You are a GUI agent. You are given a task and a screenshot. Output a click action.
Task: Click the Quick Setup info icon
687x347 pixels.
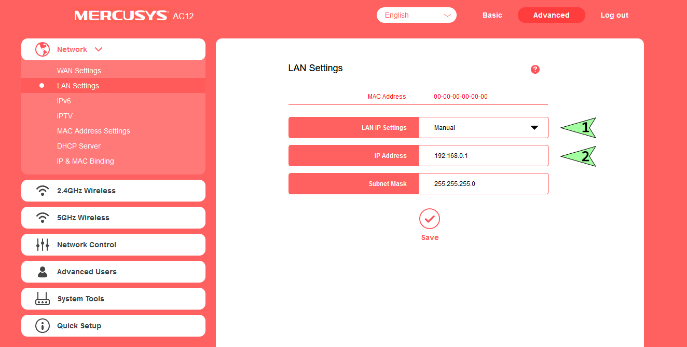click(x=43, y=325)
